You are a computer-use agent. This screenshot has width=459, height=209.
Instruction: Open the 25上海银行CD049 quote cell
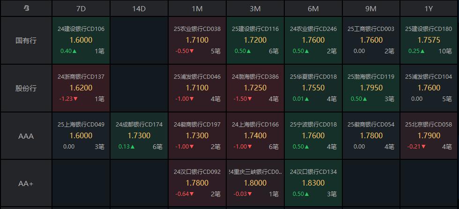click(x=81, y=136)
